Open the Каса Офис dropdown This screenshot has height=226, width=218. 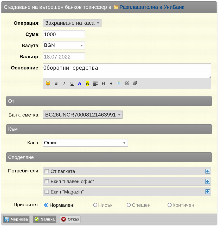pos(85,143)
